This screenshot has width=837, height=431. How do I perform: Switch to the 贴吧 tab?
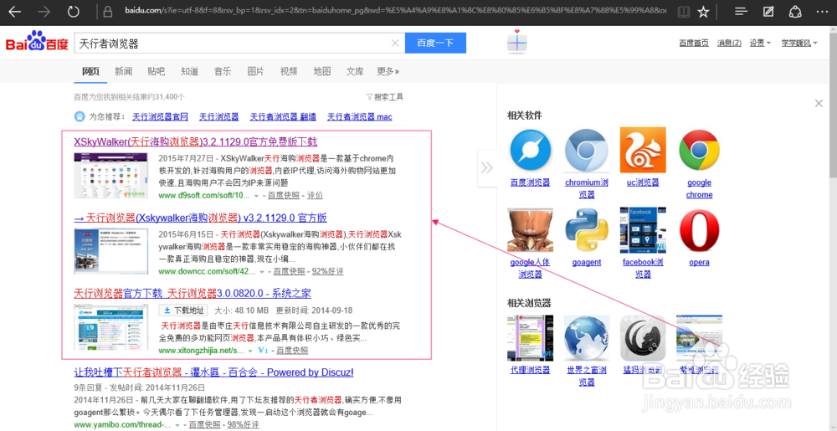[x=157, y=71]
